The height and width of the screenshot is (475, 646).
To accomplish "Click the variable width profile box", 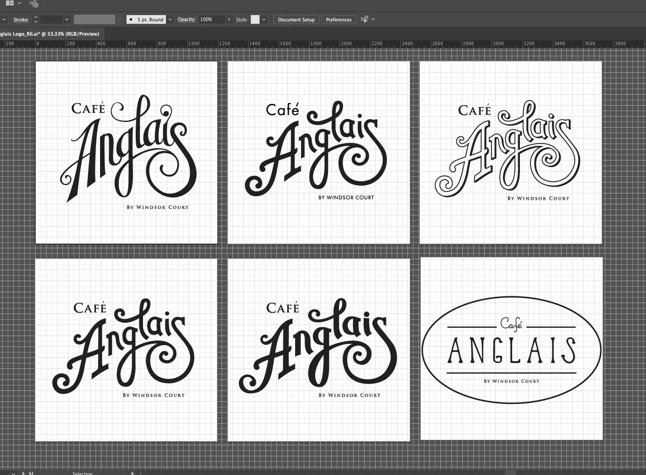I will click(95, 20).
